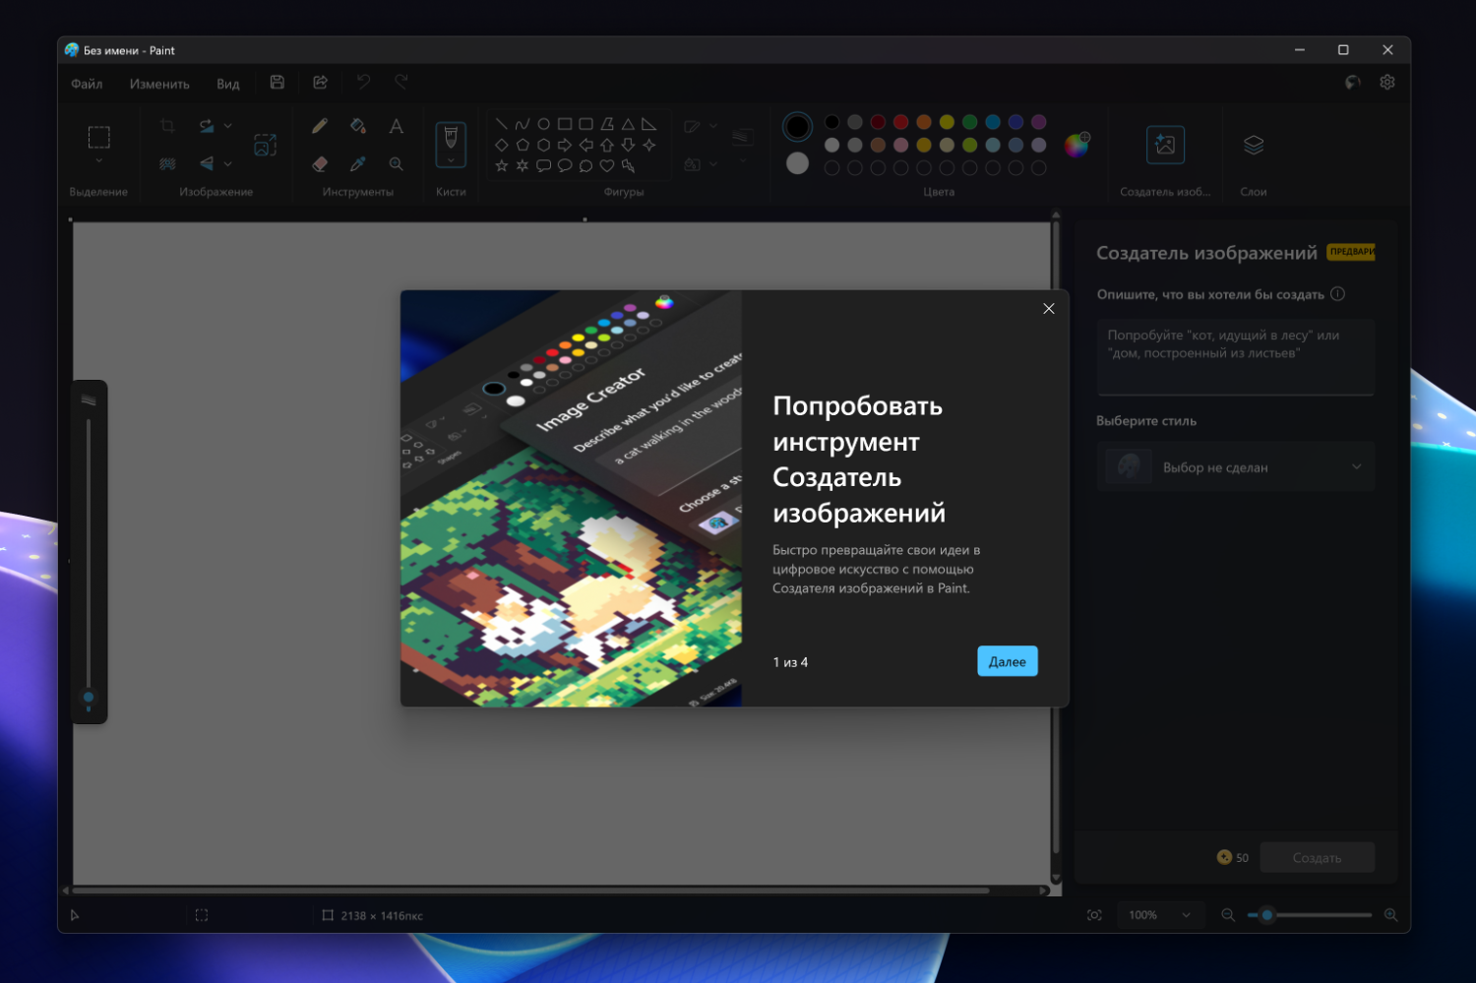Click the horizontal canvas scrollbar
This screenshot has width=1476, height=983.
coord(531,891)
